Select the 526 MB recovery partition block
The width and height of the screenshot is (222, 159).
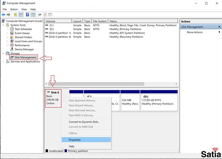pos(130,100)
